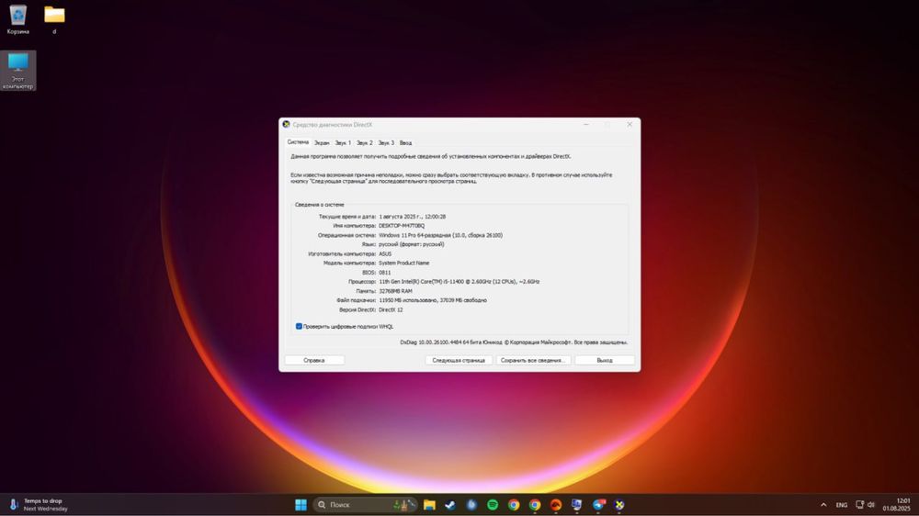Minimize the DirectX diagnostic window
919x516 pixels.
pyautogui.click(x=586, y=124)
